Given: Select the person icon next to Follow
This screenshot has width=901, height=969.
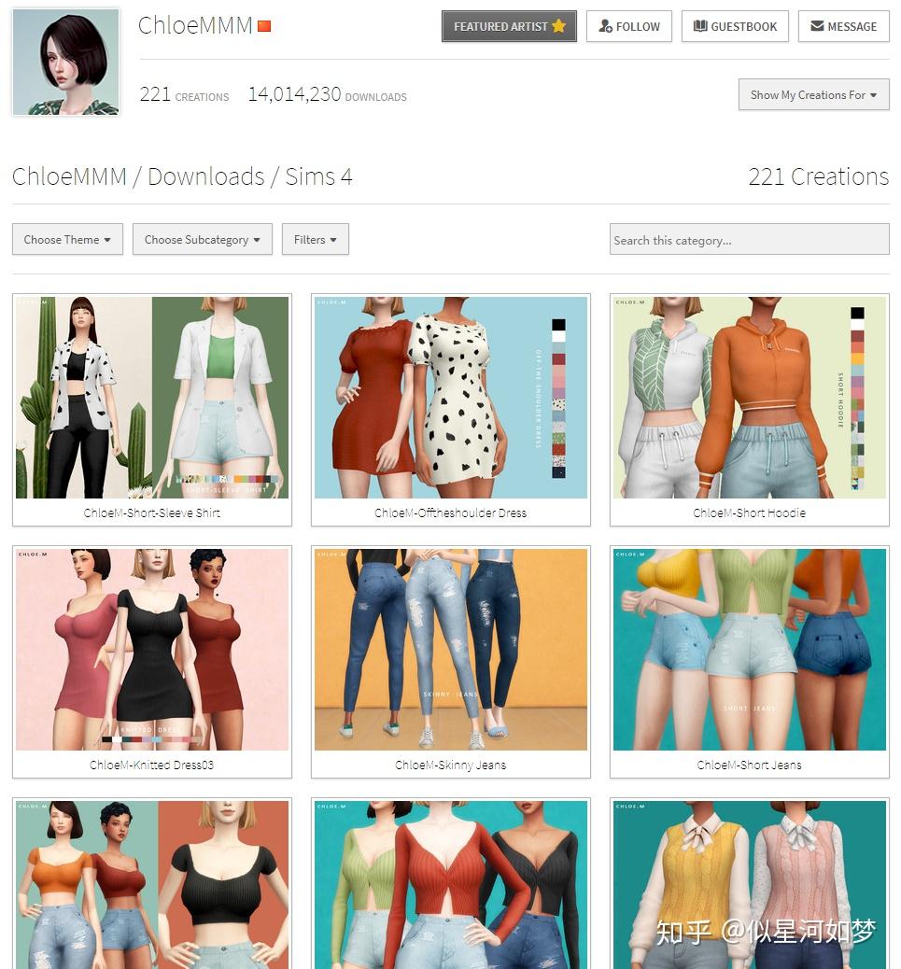Looking at the screenshot, I should [x=607, y=26].
